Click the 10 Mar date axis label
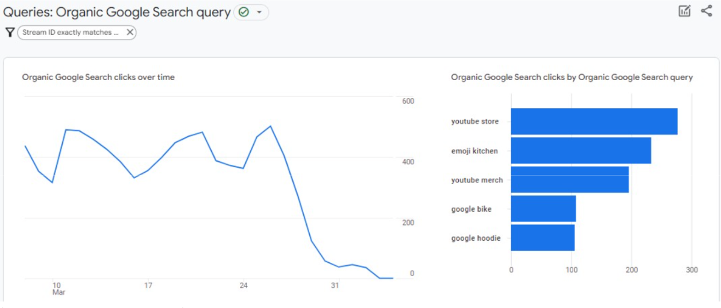This screenshot has height=308, width=721. (x=57, y=288)
